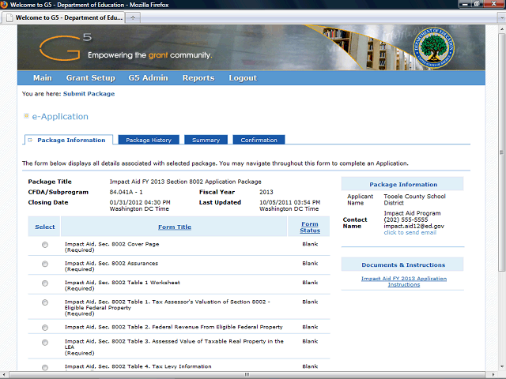This screenshot has height=379, width=506.
Task: Open a new browser tab with the plus button
Action: (x=133, y=17)
